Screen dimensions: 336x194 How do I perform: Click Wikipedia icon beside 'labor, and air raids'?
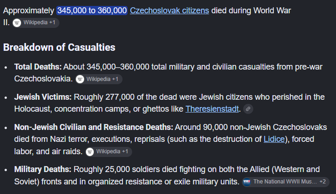[x=90, y=152]
